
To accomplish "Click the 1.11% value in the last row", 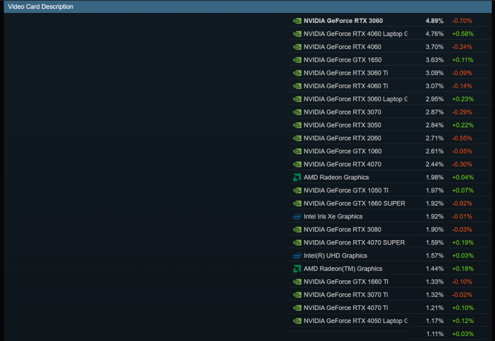I will (434, 334).
